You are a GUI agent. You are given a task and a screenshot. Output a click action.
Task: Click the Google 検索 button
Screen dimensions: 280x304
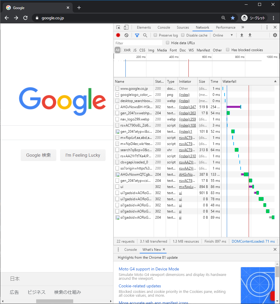click(38, 155)
